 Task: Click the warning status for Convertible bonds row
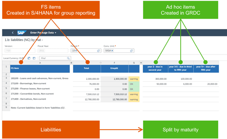point(134,94)
